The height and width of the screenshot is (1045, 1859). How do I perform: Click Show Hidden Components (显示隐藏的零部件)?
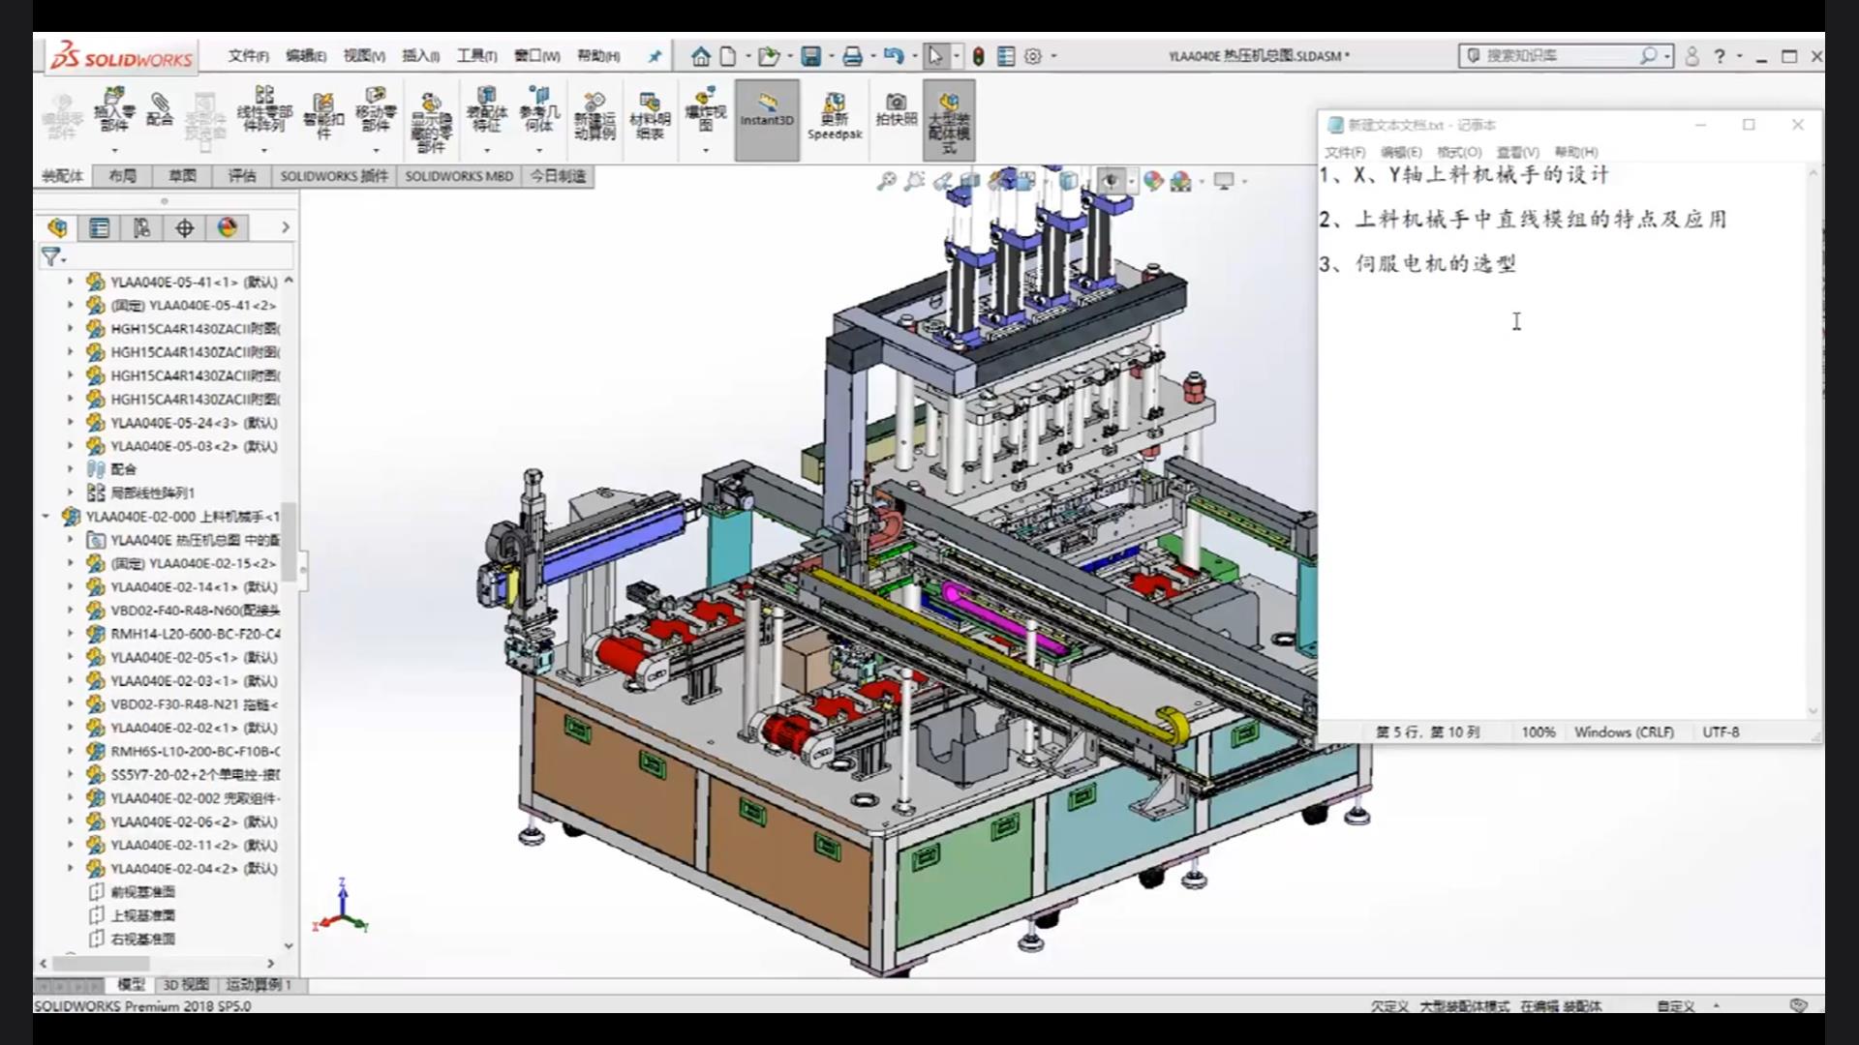click(431, 123)
